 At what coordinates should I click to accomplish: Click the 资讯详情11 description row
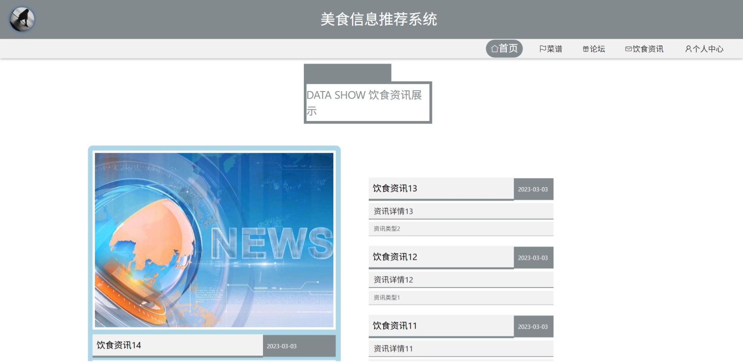[461, 349]
